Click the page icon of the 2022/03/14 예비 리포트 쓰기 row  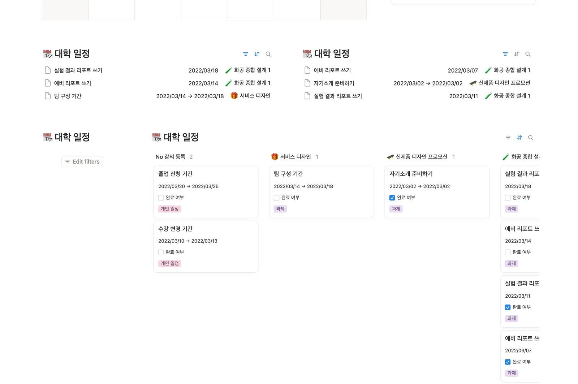coord(48,83)
